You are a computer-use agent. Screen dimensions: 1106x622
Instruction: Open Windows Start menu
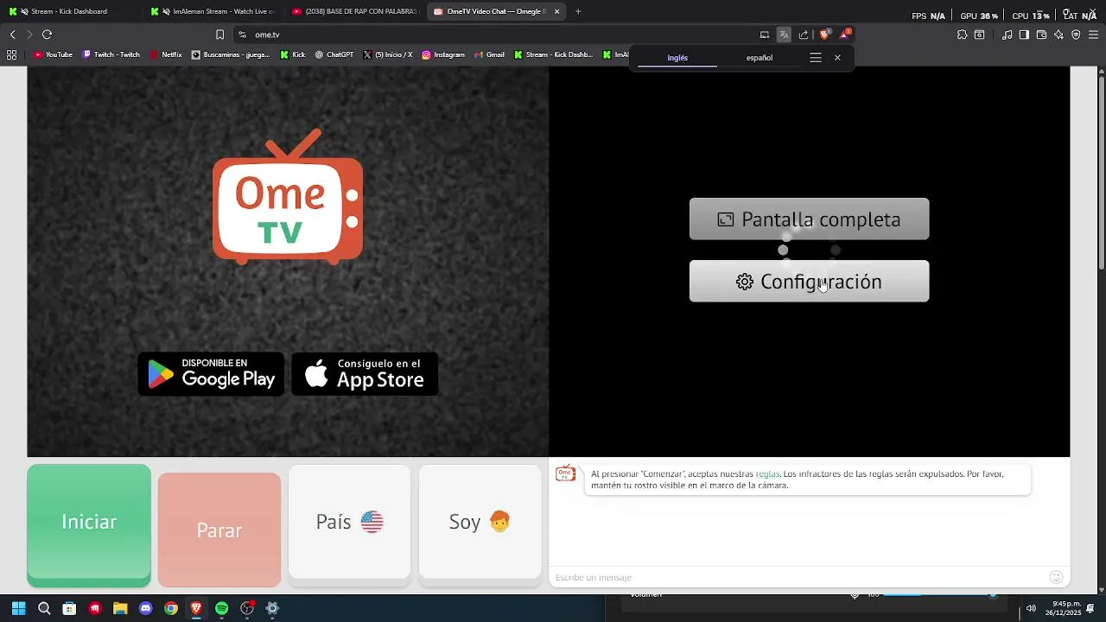coord(18,608)
